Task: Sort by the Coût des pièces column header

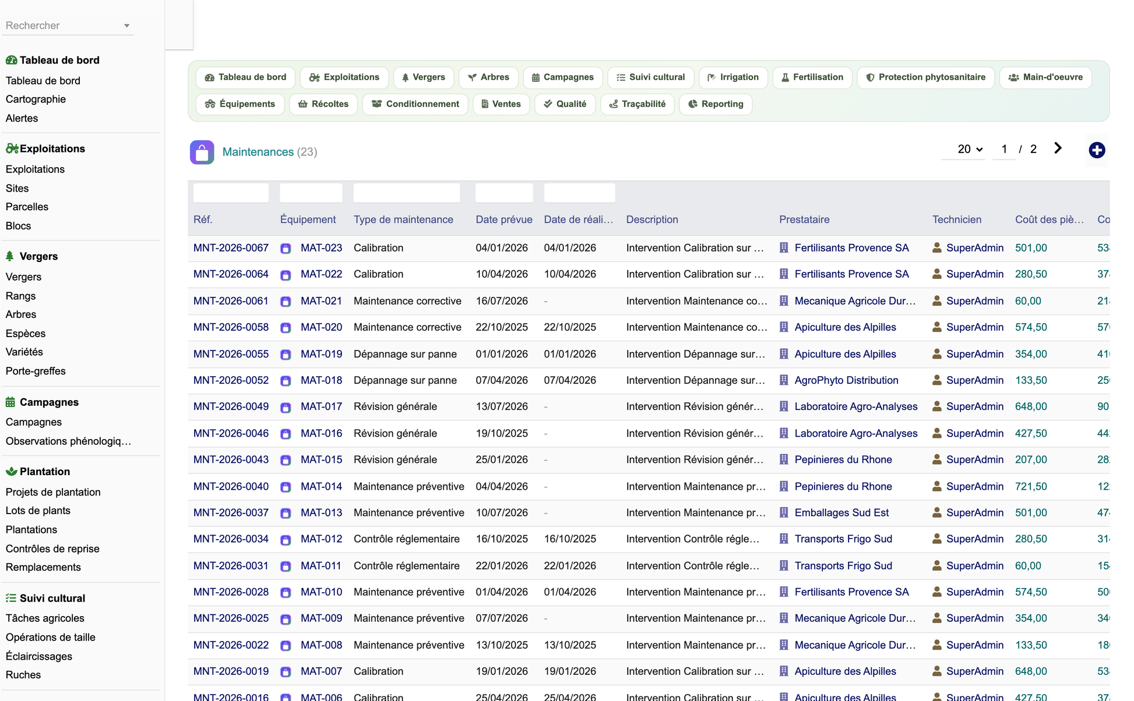Action: pyautogui.click(x=1050, y=219)
